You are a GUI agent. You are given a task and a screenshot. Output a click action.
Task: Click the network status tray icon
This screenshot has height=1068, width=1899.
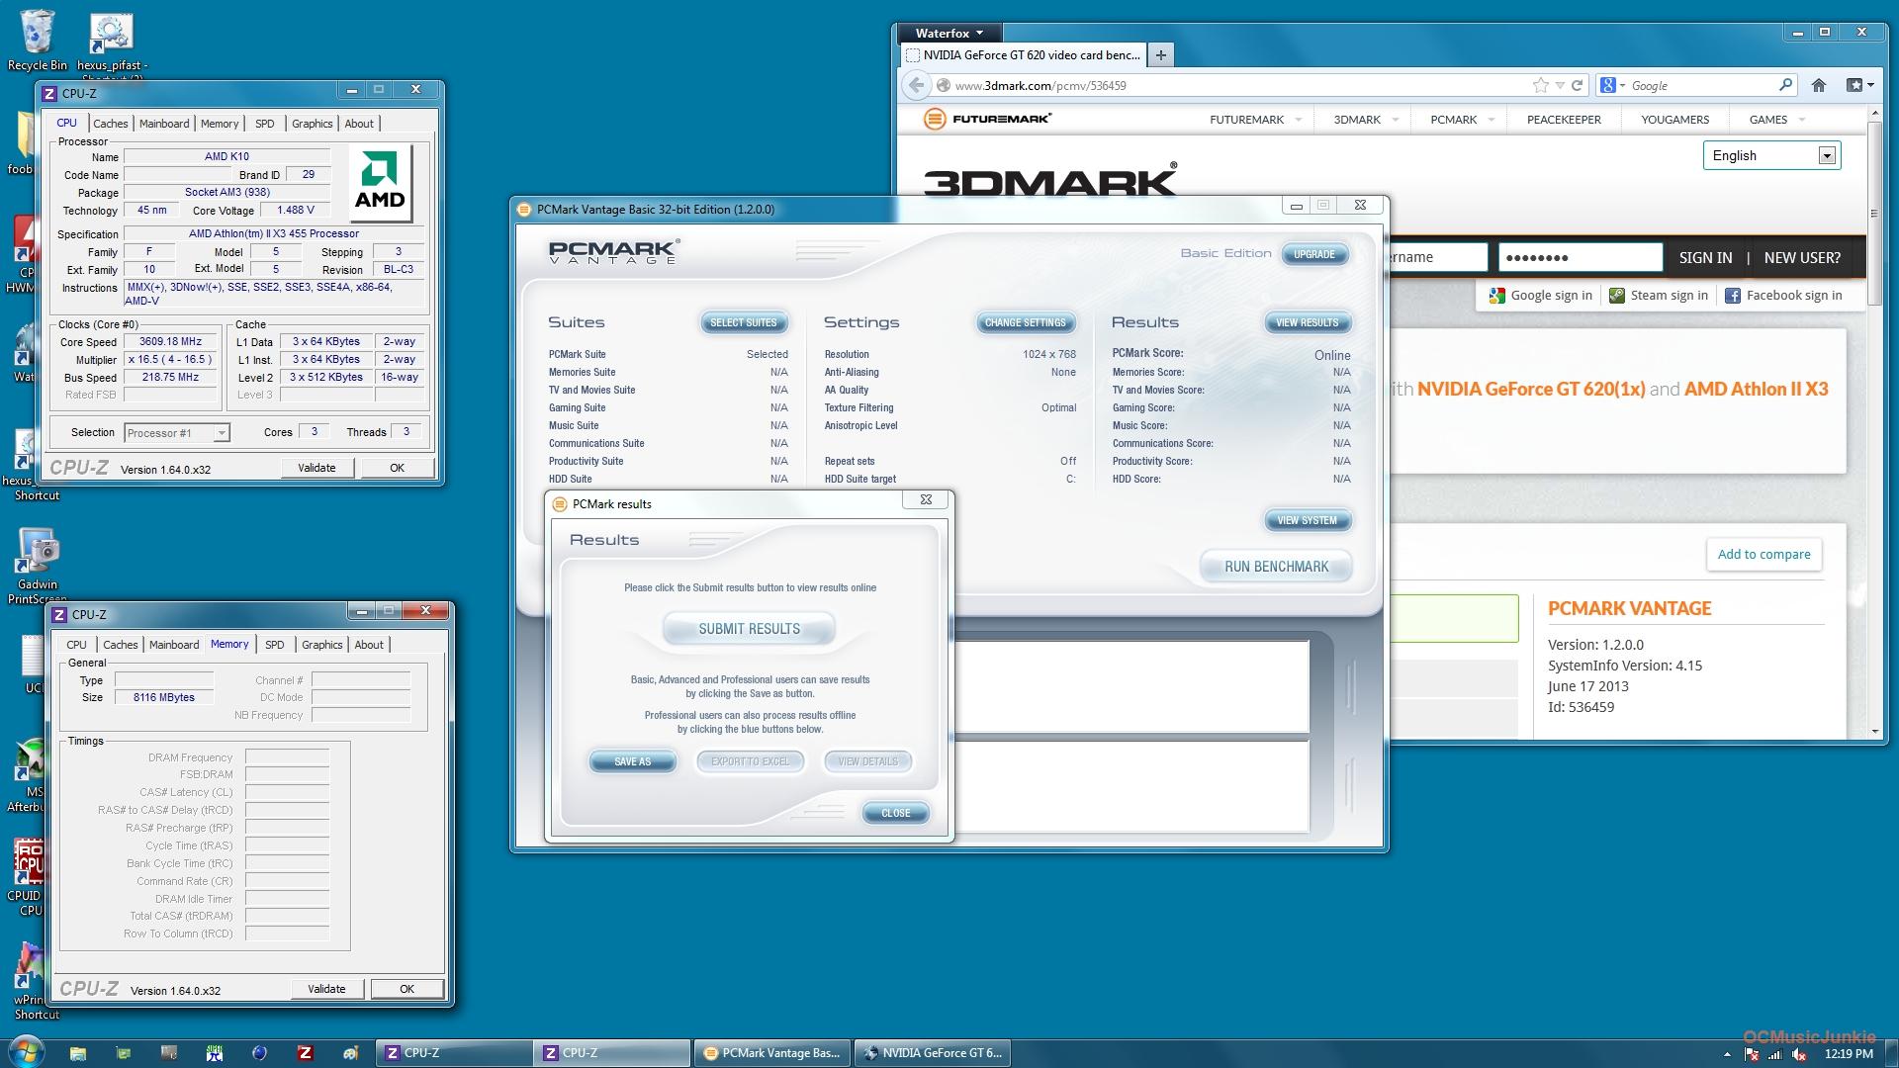pos(1774,1054)
